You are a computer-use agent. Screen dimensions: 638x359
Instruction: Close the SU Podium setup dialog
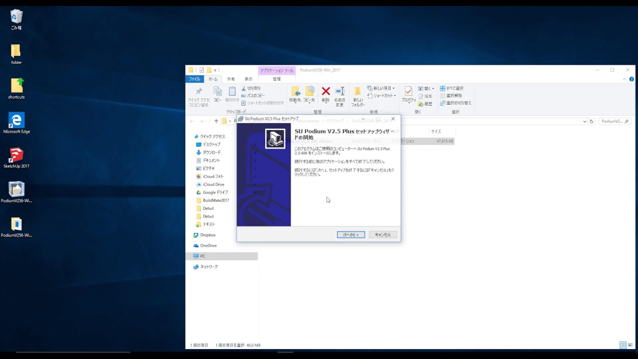(393, 119)
